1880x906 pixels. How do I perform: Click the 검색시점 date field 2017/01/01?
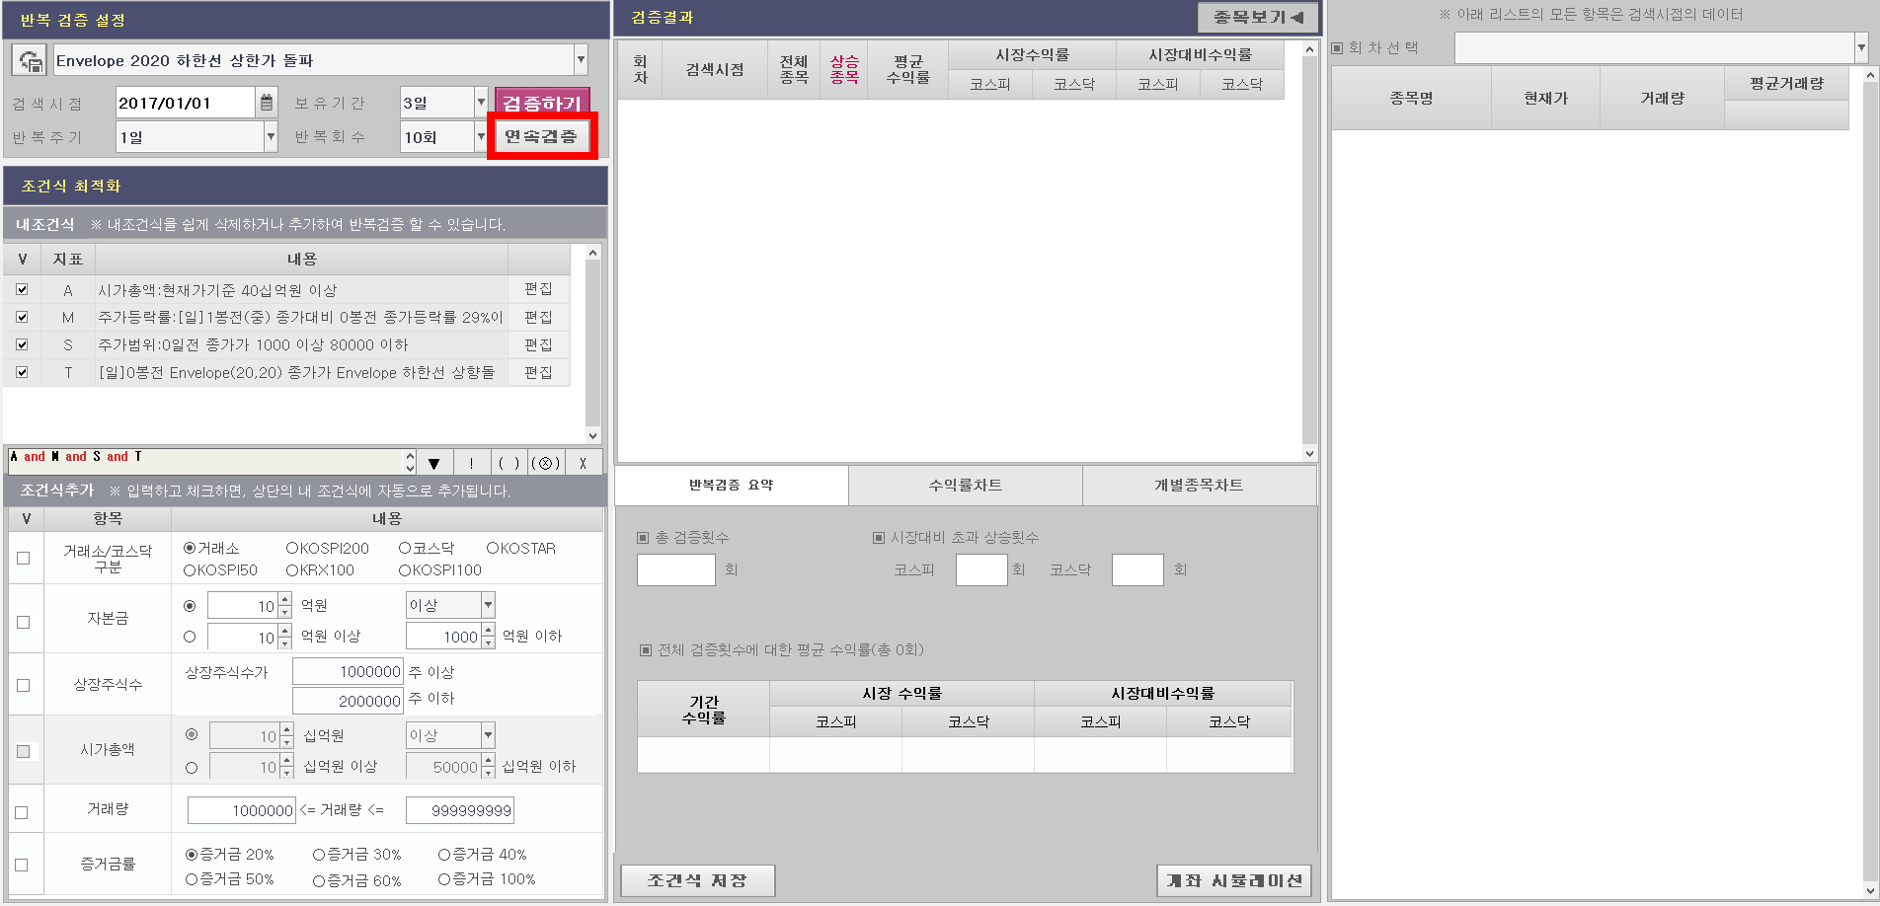186,103
